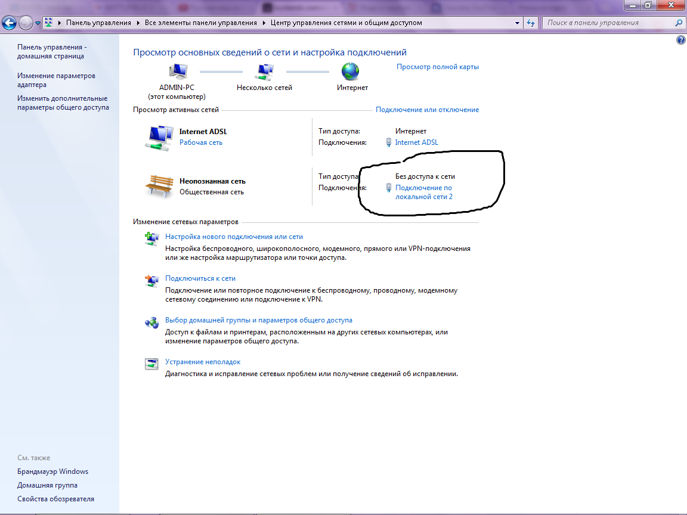Open Устранение неполадок link
Viewport: 687px width, 515px height.
202,362
